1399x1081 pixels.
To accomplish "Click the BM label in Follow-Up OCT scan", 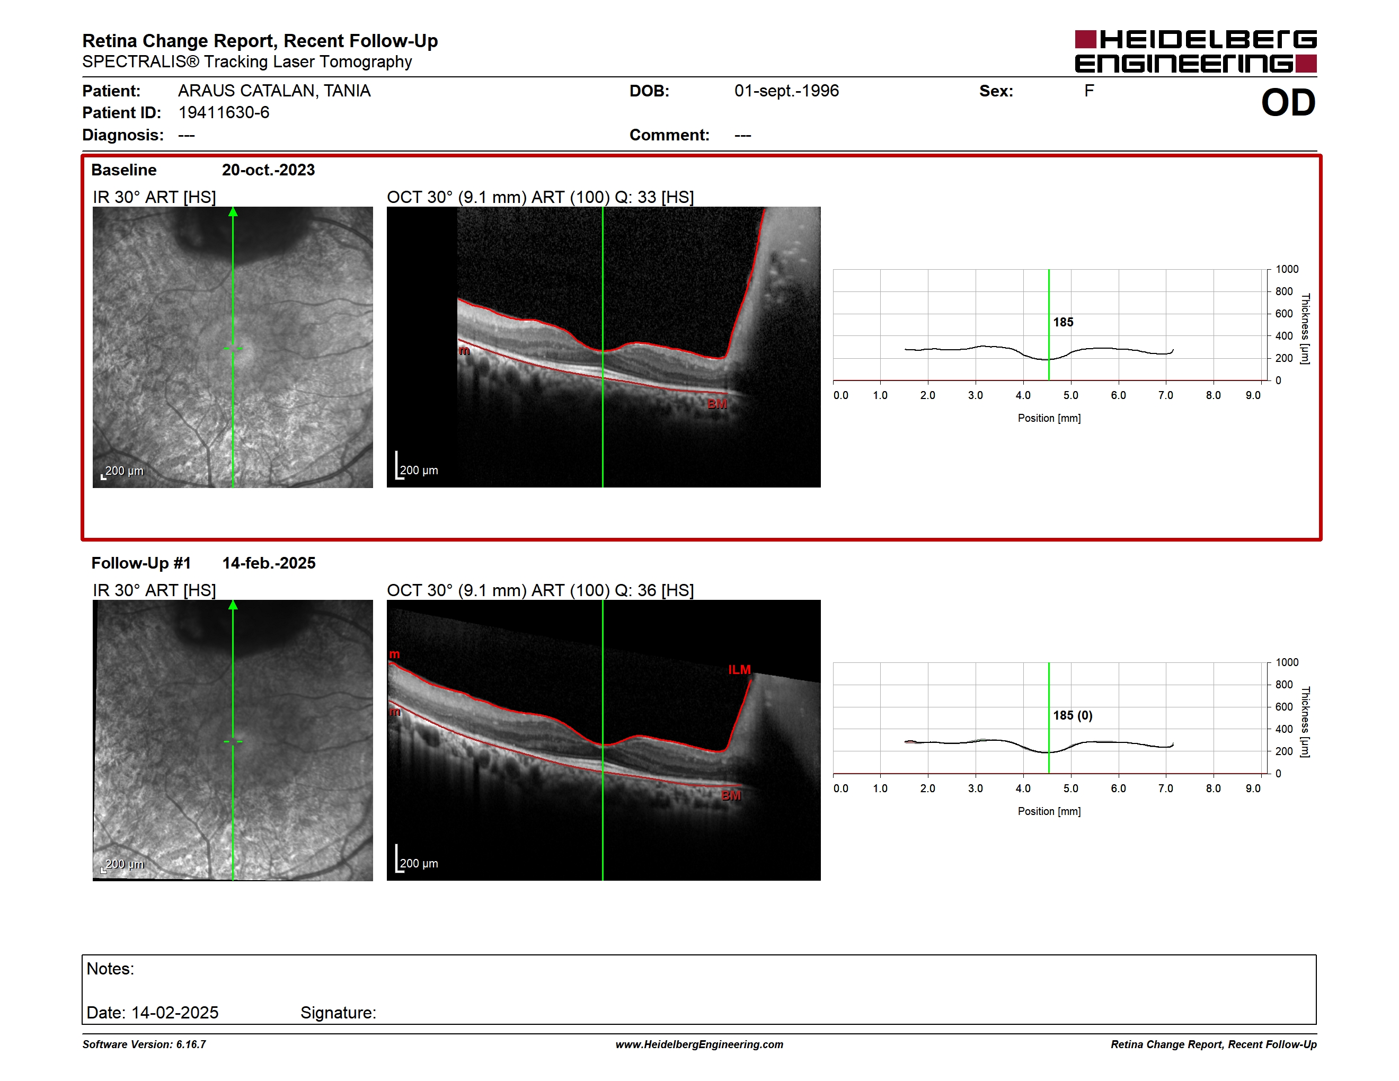I will (x=731, y=795).
